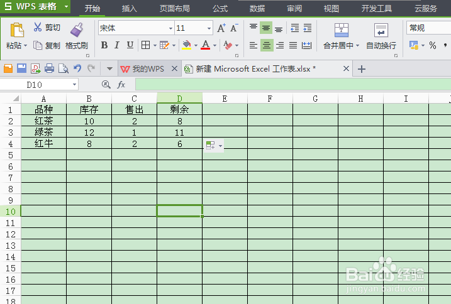
Task: Open the WPS 表格 application menu arrow
Action: click(67, 6)
